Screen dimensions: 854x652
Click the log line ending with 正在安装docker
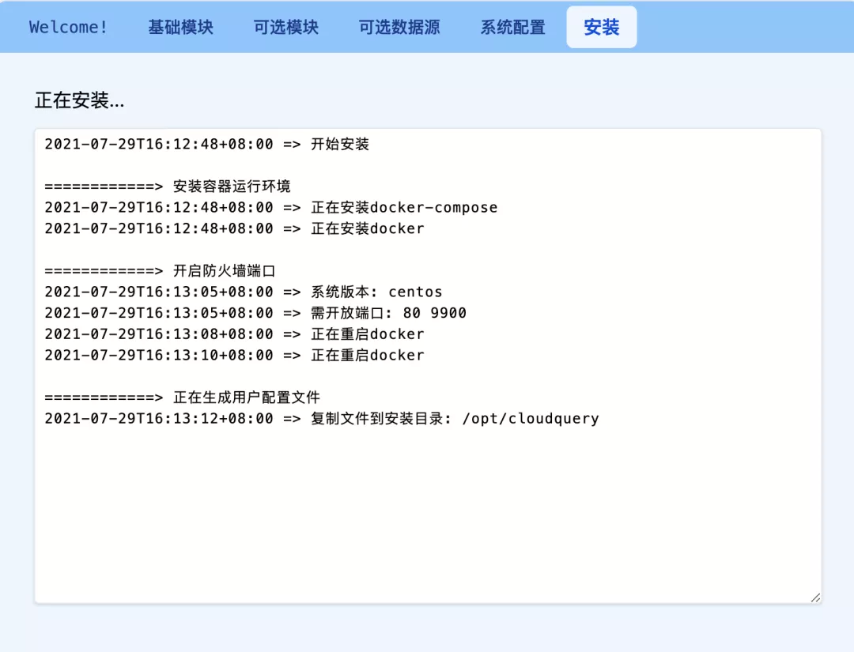coord(234,228)
